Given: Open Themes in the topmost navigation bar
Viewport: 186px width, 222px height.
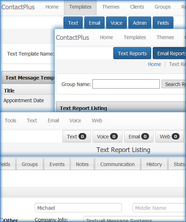Looking at the screenshot, I should (111, 7).
